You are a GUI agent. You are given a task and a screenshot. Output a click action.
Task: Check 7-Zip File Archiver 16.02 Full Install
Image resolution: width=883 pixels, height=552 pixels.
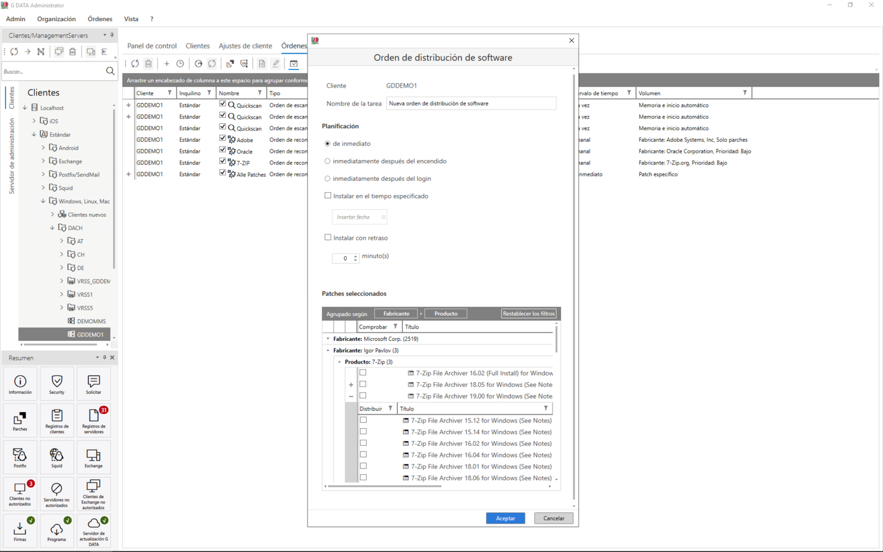tap(363, 372)
